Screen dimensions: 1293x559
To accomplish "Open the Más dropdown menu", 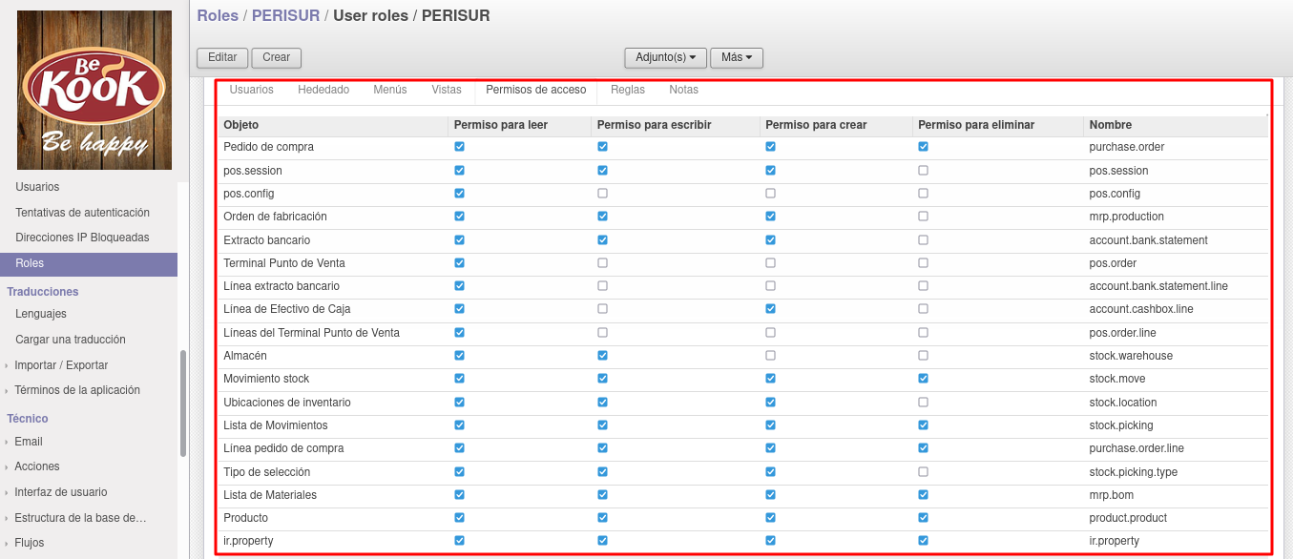I will 737,57.
